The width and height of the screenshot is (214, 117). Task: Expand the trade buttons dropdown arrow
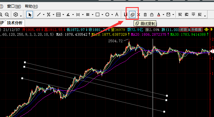[x=205, y=16]
